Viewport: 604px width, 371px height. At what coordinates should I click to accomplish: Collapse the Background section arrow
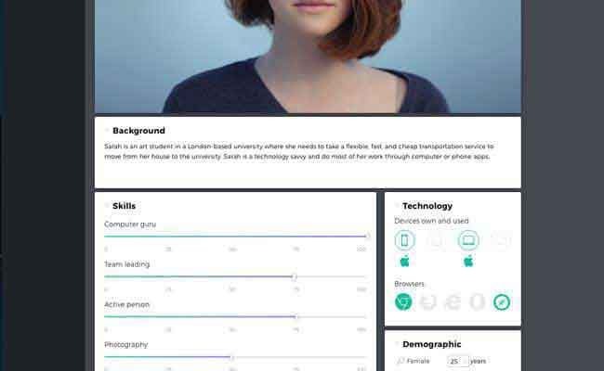[x=107, y=131]
